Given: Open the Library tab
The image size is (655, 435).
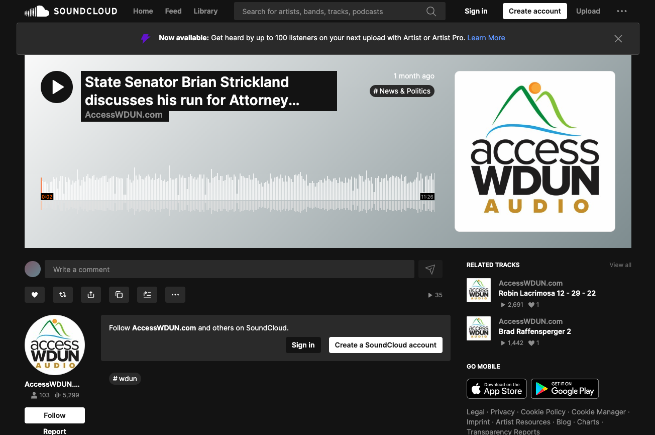Looking at the screenshot, I should [205, 11].
